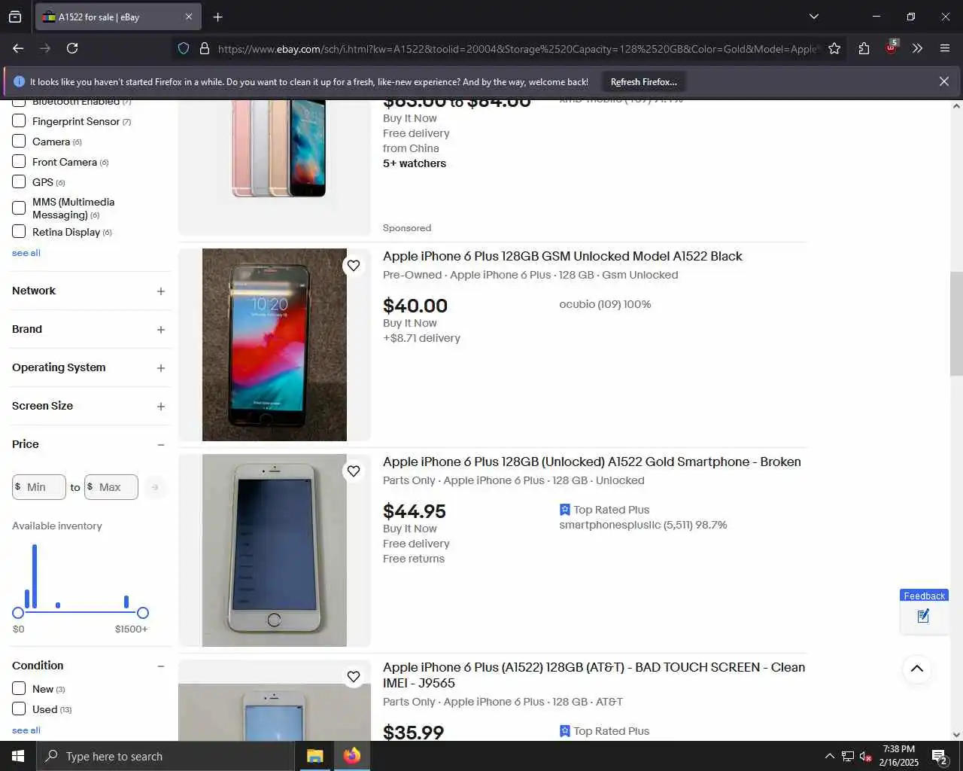963x771 pixels.
Task: Grab the maximum price slider handle
Action: (x=143, y=613)
